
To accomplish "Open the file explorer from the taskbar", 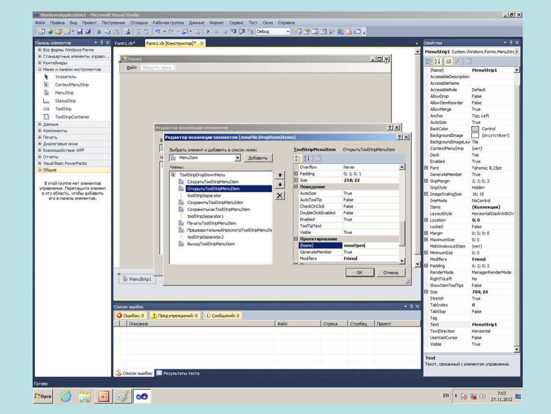I will point(85,396).
